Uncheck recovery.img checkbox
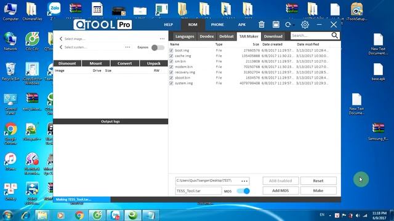Viewport: 394px width, 221px height. [x=171, y=72]
